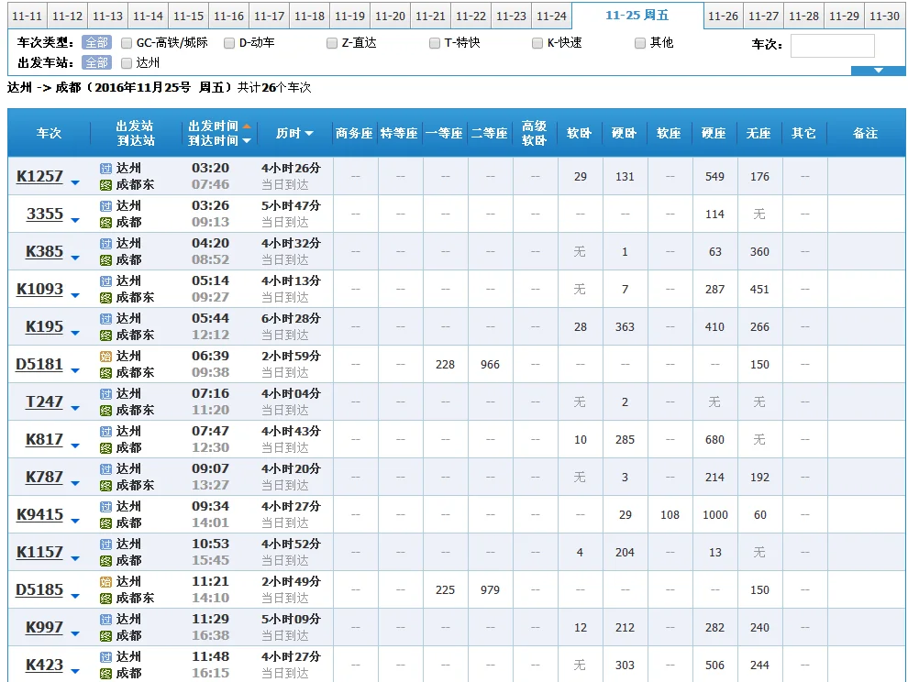Click inside the 车次 input field
The width and height of the screenshot is (908, 682).
click(x=833, y=44)
